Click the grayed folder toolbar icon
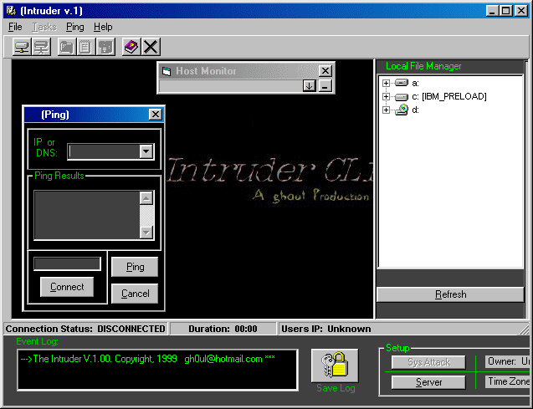Image resolution: width=533 pixels, height=409 pixels. pyautogui.click(x=66, y=47)
